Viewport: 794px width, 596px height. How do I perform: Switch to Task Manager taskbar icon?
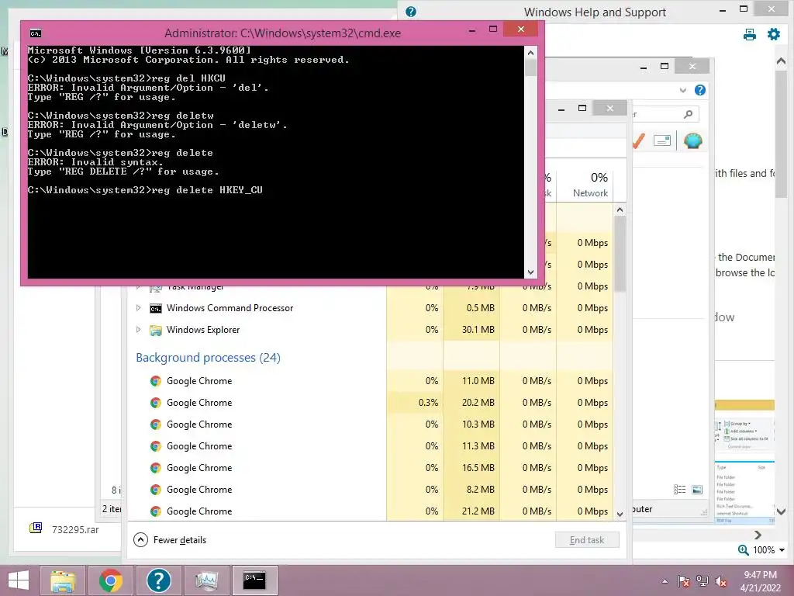[206, 580]
